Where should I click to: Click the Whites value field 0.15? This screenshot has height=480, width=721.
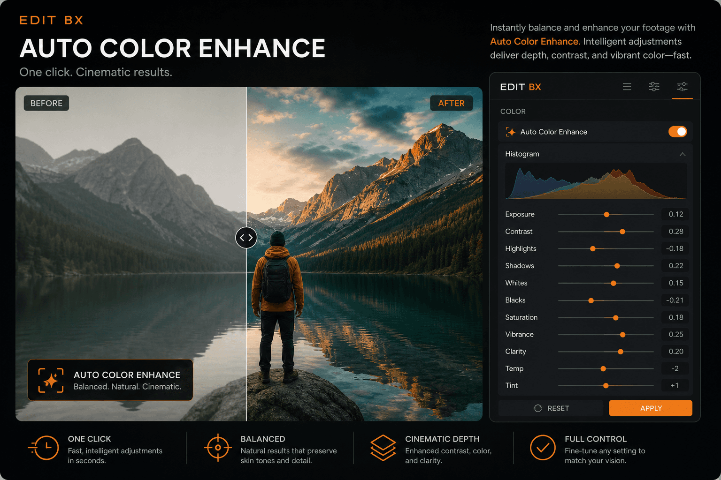point(675,283)
